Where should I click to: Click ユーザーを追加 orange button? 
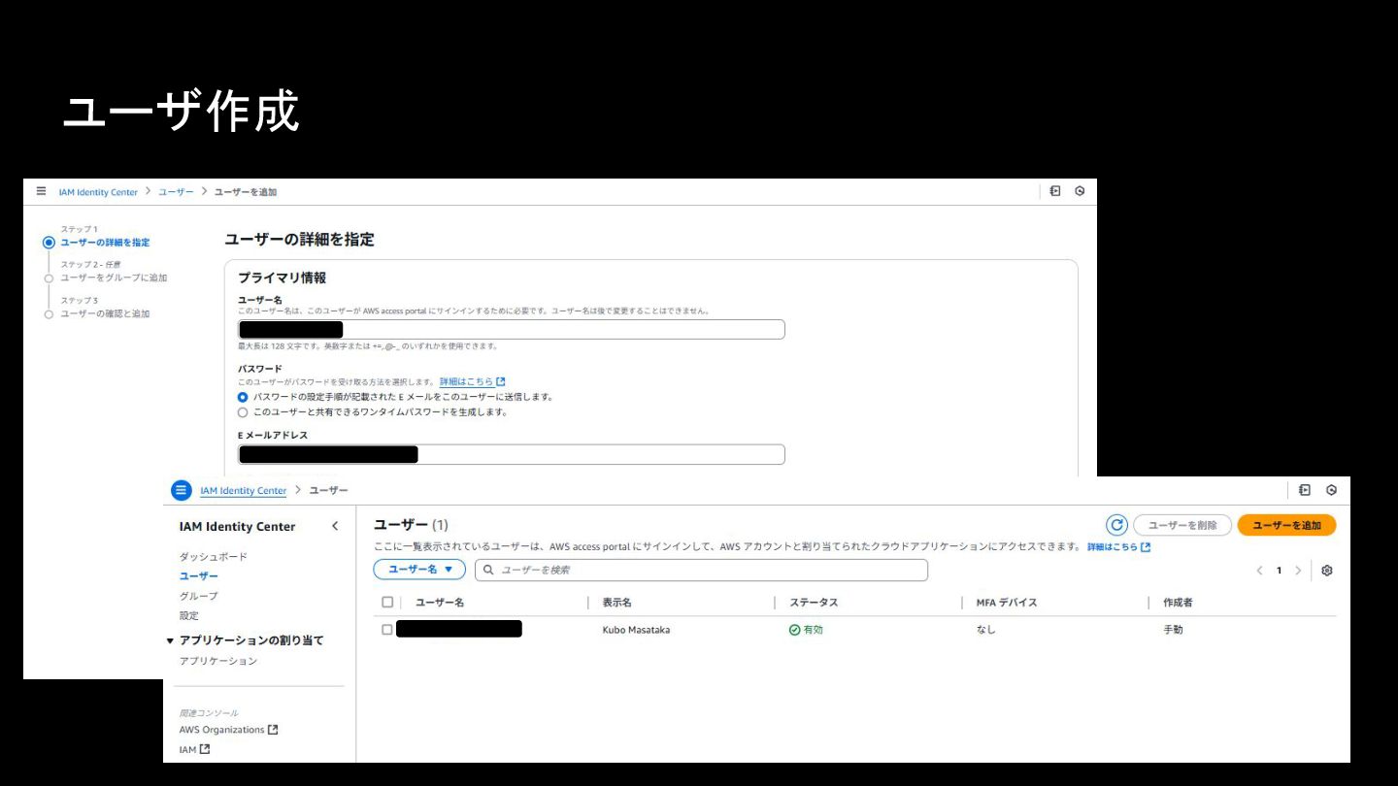tap(1286, 525)
